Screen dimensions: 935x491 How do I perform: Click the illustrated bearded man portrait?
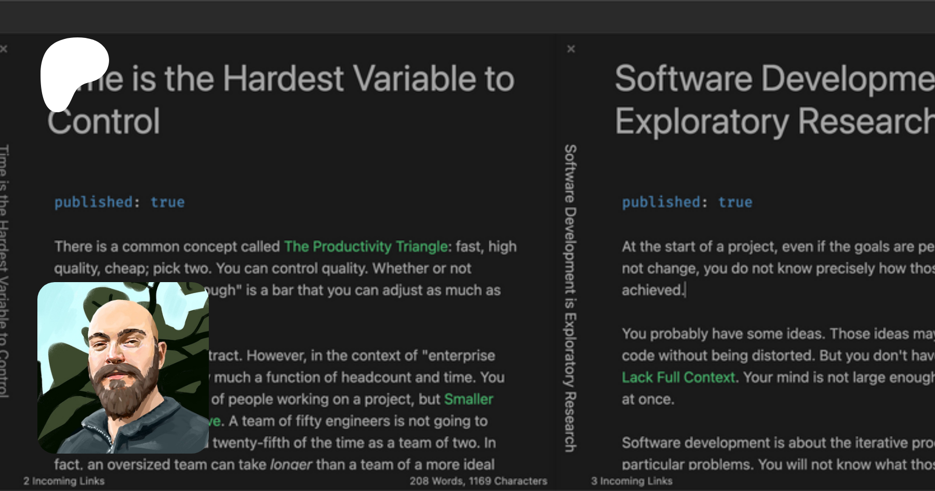coord(123,367)
